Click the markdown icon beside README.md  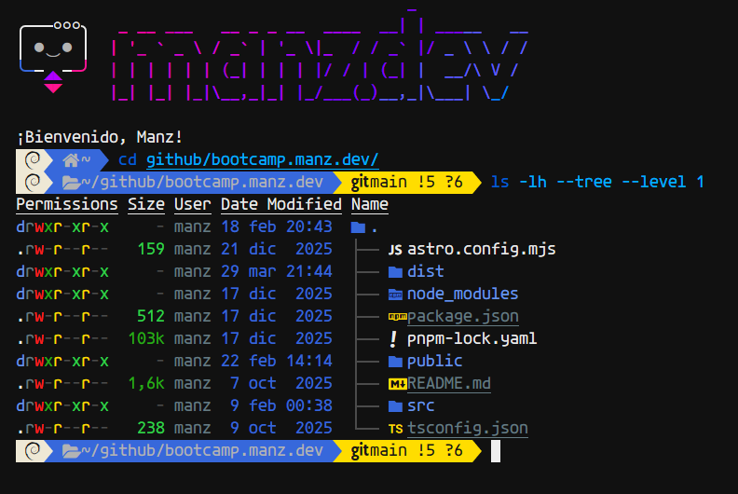tap(397, 384)
